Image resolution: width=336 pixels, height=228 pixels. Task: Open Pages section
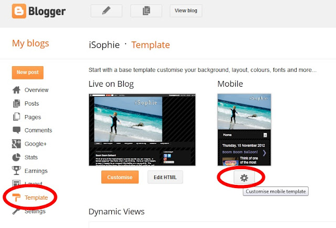[x=33, y=117]
